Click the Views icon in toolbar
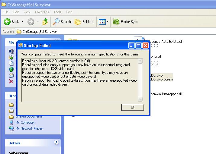The height and width of the screenshot is (154, 216). [102, 22]
